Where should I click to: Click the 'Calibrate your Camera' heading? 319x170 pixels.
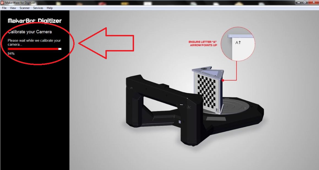(30, 32)
